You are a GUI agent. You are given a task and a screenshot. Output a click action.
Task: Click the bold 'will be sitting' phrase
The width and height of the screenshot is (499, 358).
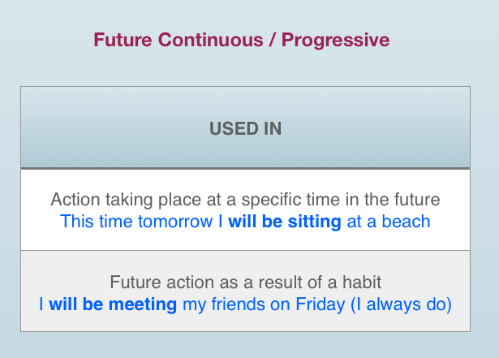(x=285, y=222)
